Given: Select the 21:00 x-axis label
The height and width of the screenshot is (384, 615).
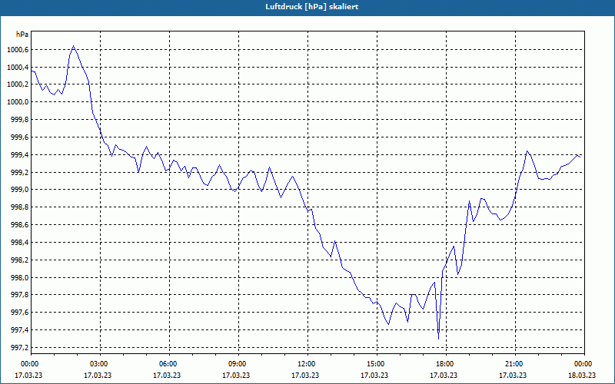Looking at the screenshot, I should point(515,364).
